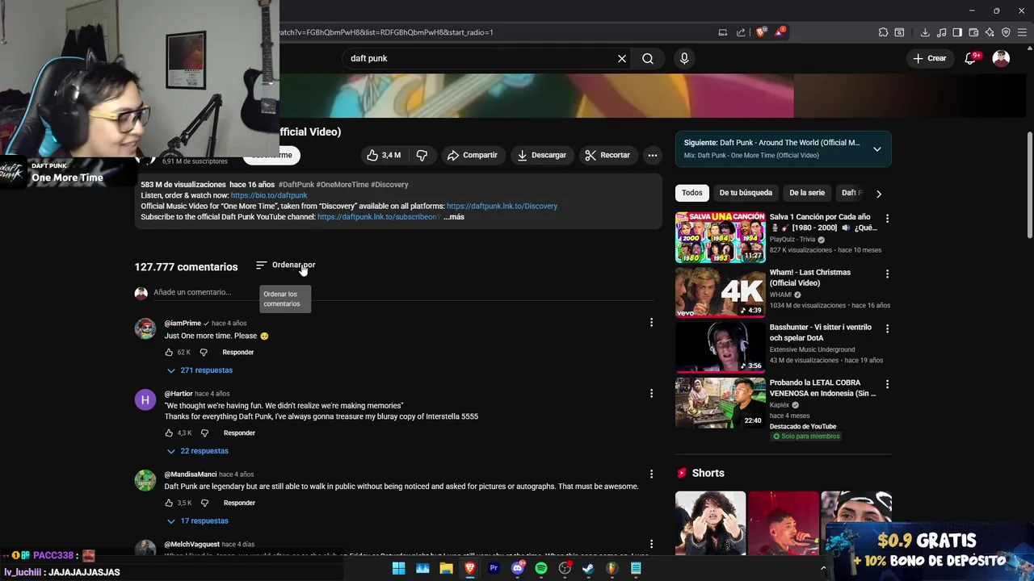1034x581 pixels.
Task: Open the media control music note icon
Action: [x=941, y=32]
